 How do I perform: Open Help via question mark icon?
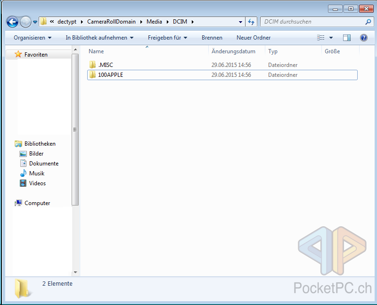pyautogui.click(x=363, y=38)
